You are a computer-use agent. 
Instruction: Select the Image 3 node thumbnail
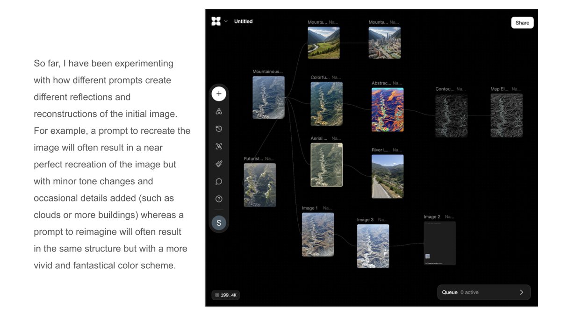(x=373, y=246)
